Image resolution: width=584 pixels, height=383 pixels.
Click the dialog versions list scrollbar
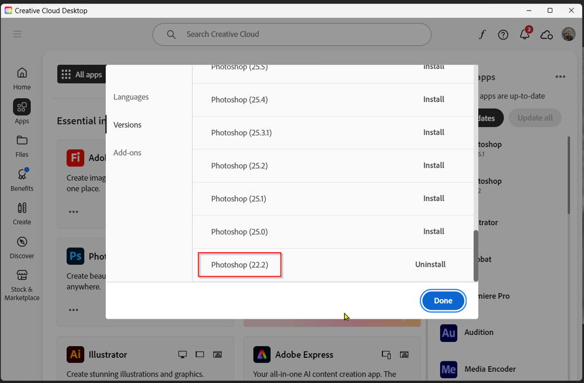pyautogui.click(x=476, y=256)
